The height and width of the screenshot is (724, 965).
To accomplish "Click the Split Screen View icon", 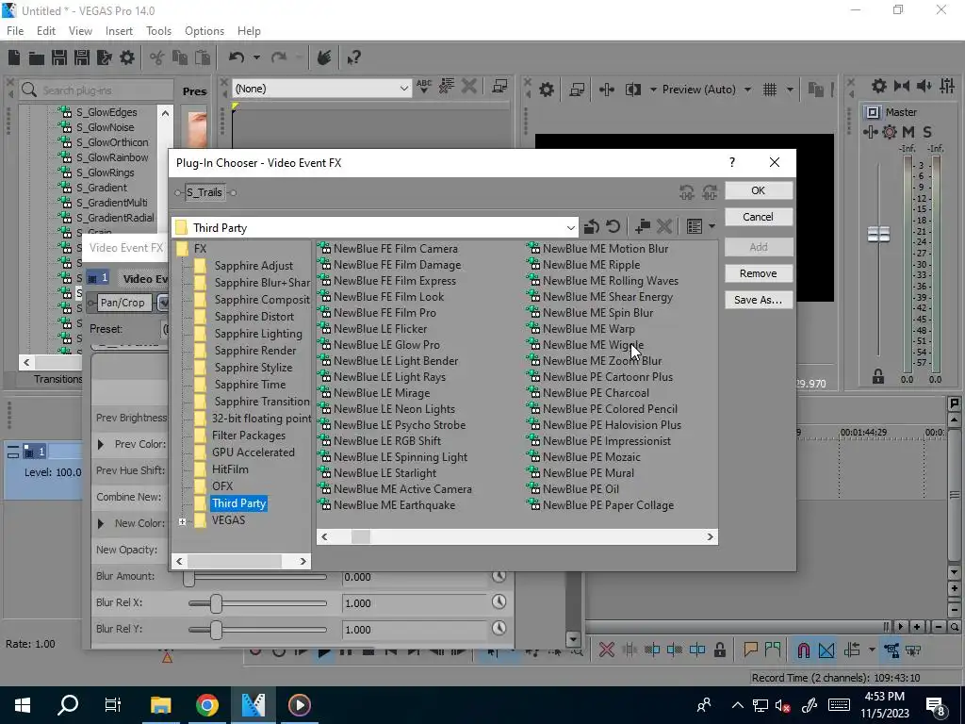I will [633, 90].
